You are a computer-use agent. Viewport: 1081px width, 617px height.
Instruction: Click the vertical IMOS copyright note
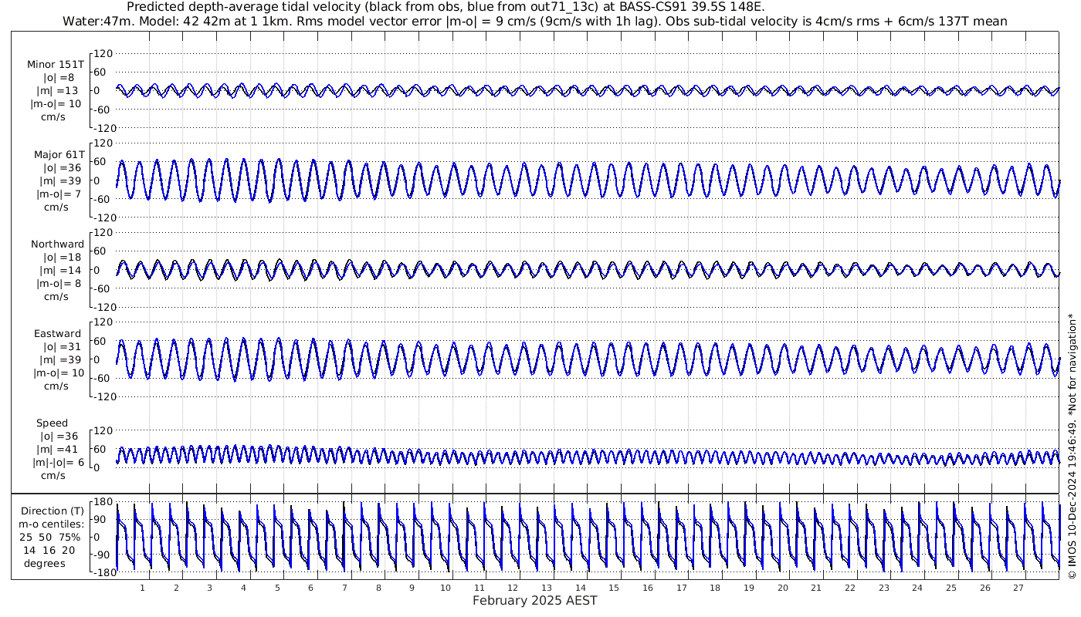1071,447
